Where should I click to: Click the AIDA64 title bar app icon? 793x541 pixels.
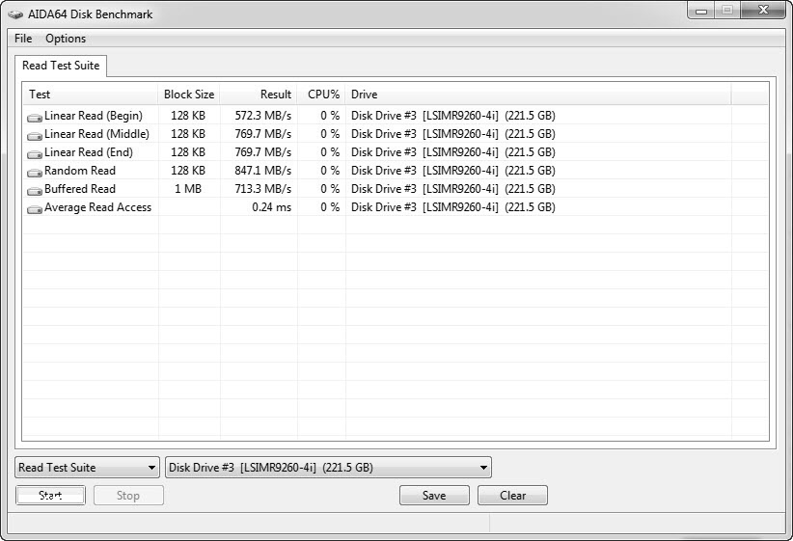15,14
